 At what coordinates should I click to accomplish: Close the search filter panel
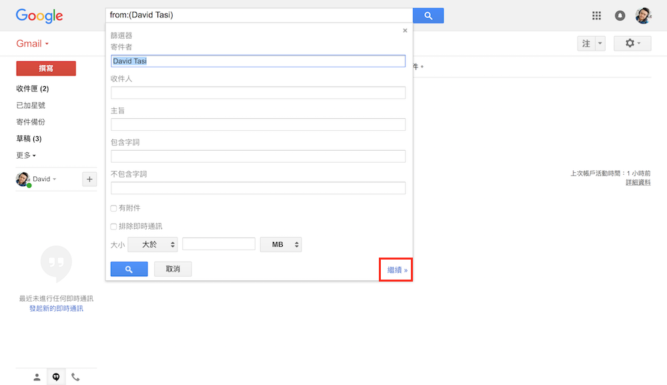pyautogui.click(x=405, y=30)
